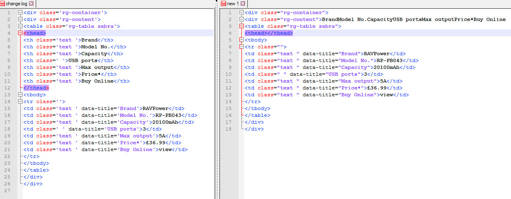Place cursor on the Model No. th line

coord(75,47)
